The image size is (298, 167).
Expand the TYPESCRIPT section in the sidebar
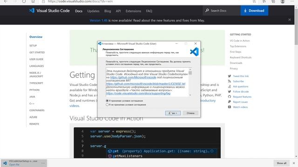pos(36,83)
